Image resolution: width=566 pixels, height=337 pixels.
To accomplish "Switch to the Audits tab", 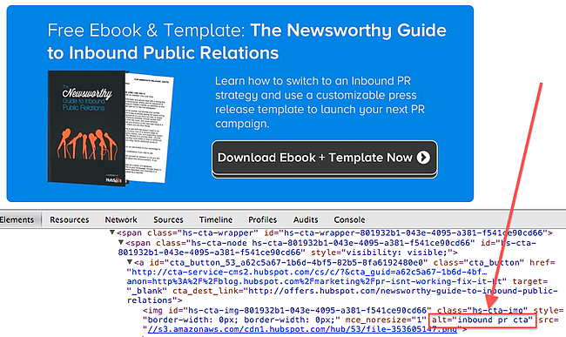I will 306,219.
